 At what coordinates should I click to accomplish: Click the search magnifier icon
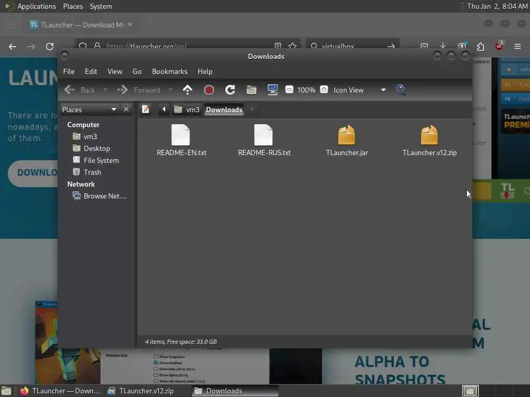[401, 90]
